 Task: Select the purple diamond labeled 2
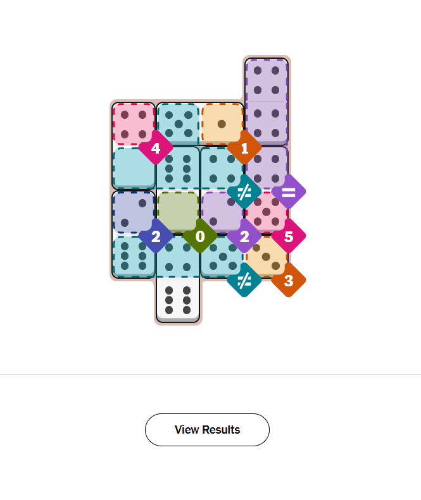coord(244,236)
